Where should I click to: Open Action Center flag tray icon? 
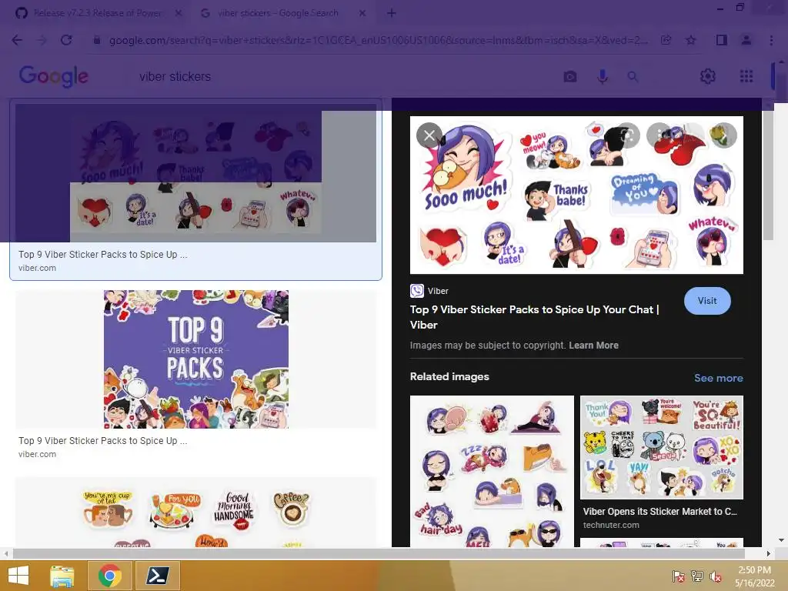678,576
